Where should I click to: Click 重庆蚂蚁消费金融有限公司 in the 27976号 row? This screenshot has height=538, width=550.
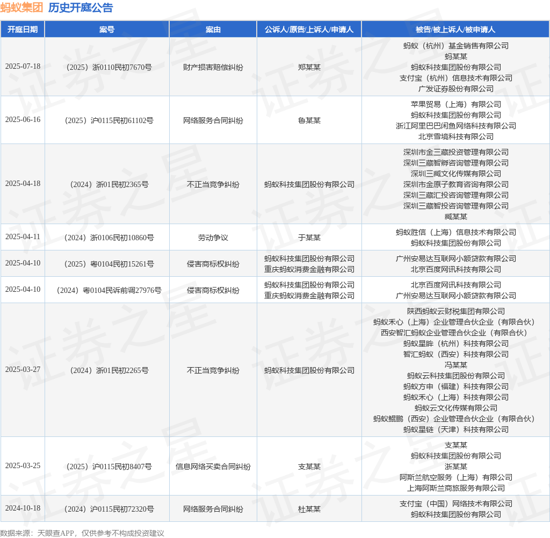coord(309,296)
